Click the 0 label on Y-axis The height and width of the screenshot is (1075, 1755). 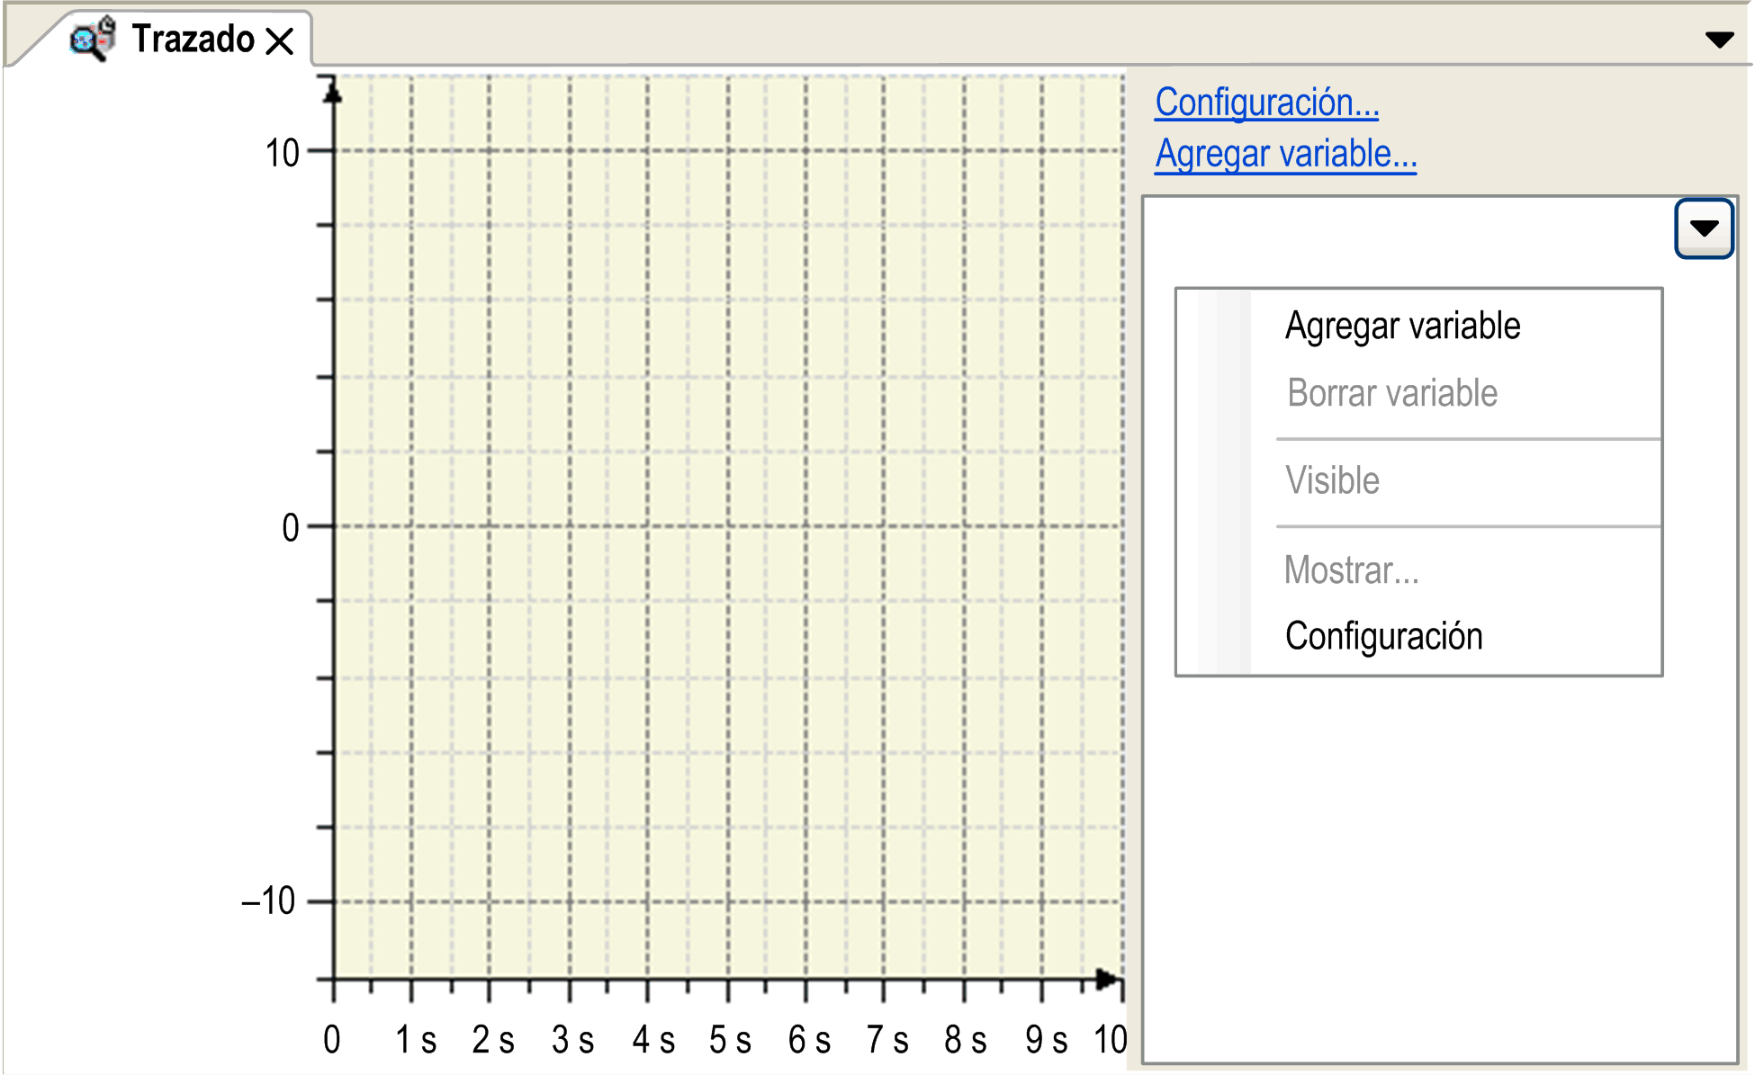(290, 528)
